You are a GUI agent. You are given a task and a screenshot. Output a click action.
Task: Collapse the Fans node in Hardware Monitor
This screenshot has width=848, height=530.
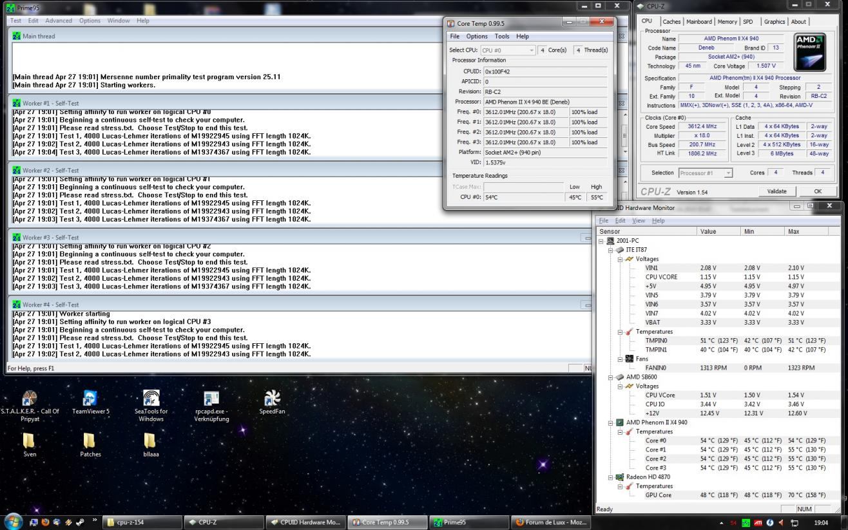(x=620, y=359)
